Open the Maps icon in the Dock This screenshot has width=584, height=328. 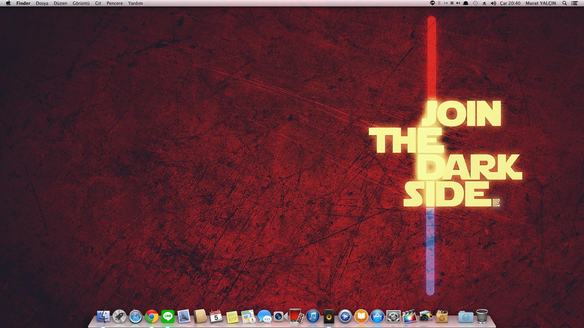click(x=249, y=317)
